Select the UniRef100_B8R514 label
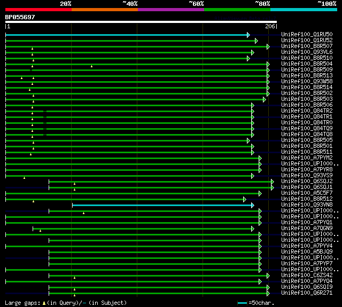Image resolution: width=342 pixels, height=307 pixels. 307,88
